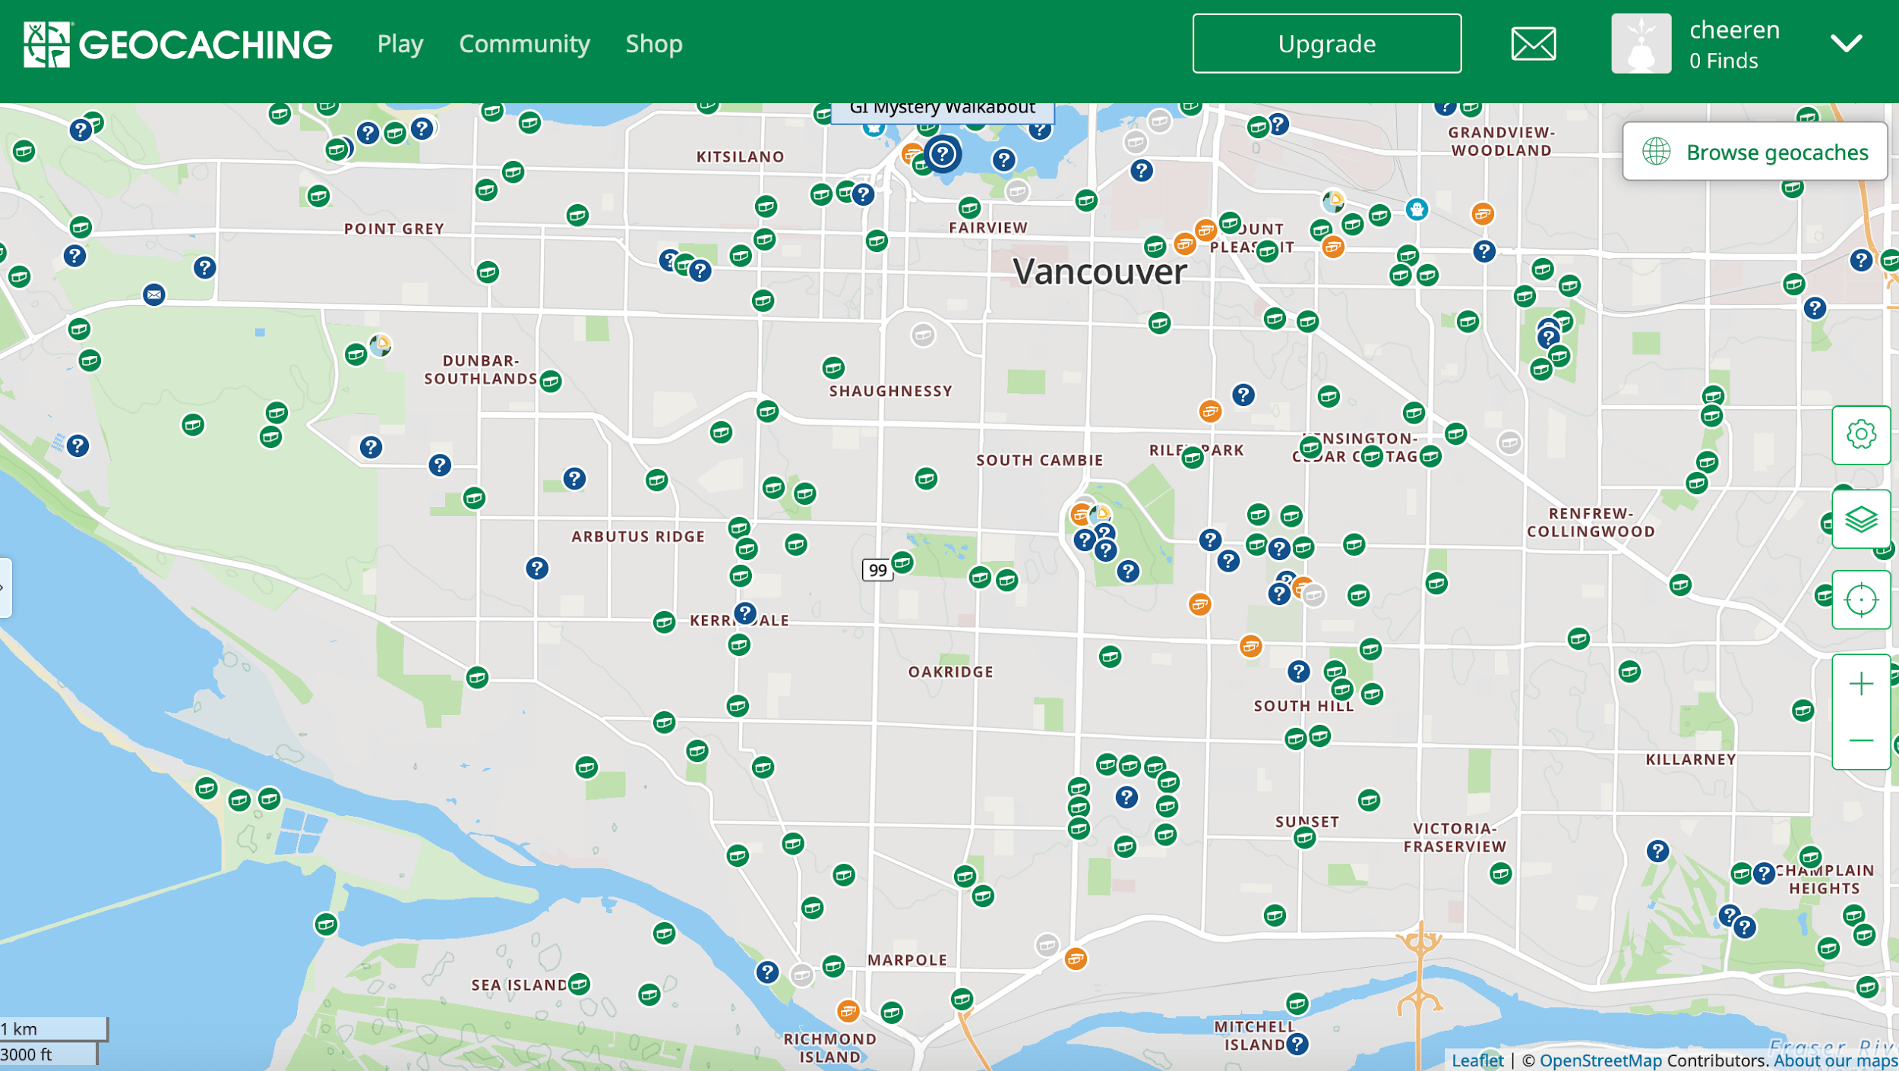Viewport: 1899px width, 1071px height.
Task: Click the globe icon beside Browse geocaches
Action: [x=1657, y=152]
